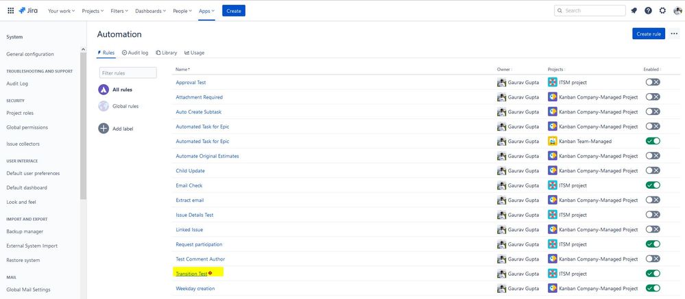This screenshot has height=299, width=685.
Task: Switch to the Library tab
Action: [167, 53]
